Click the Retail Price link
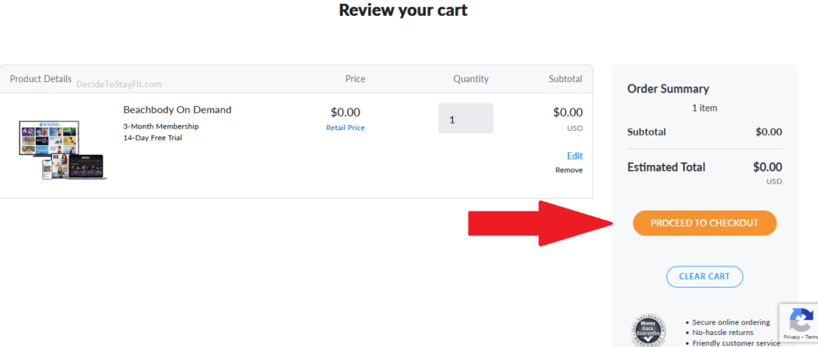Image resolution: width=818 pixels, height=347 pixels. click(345, 128)
